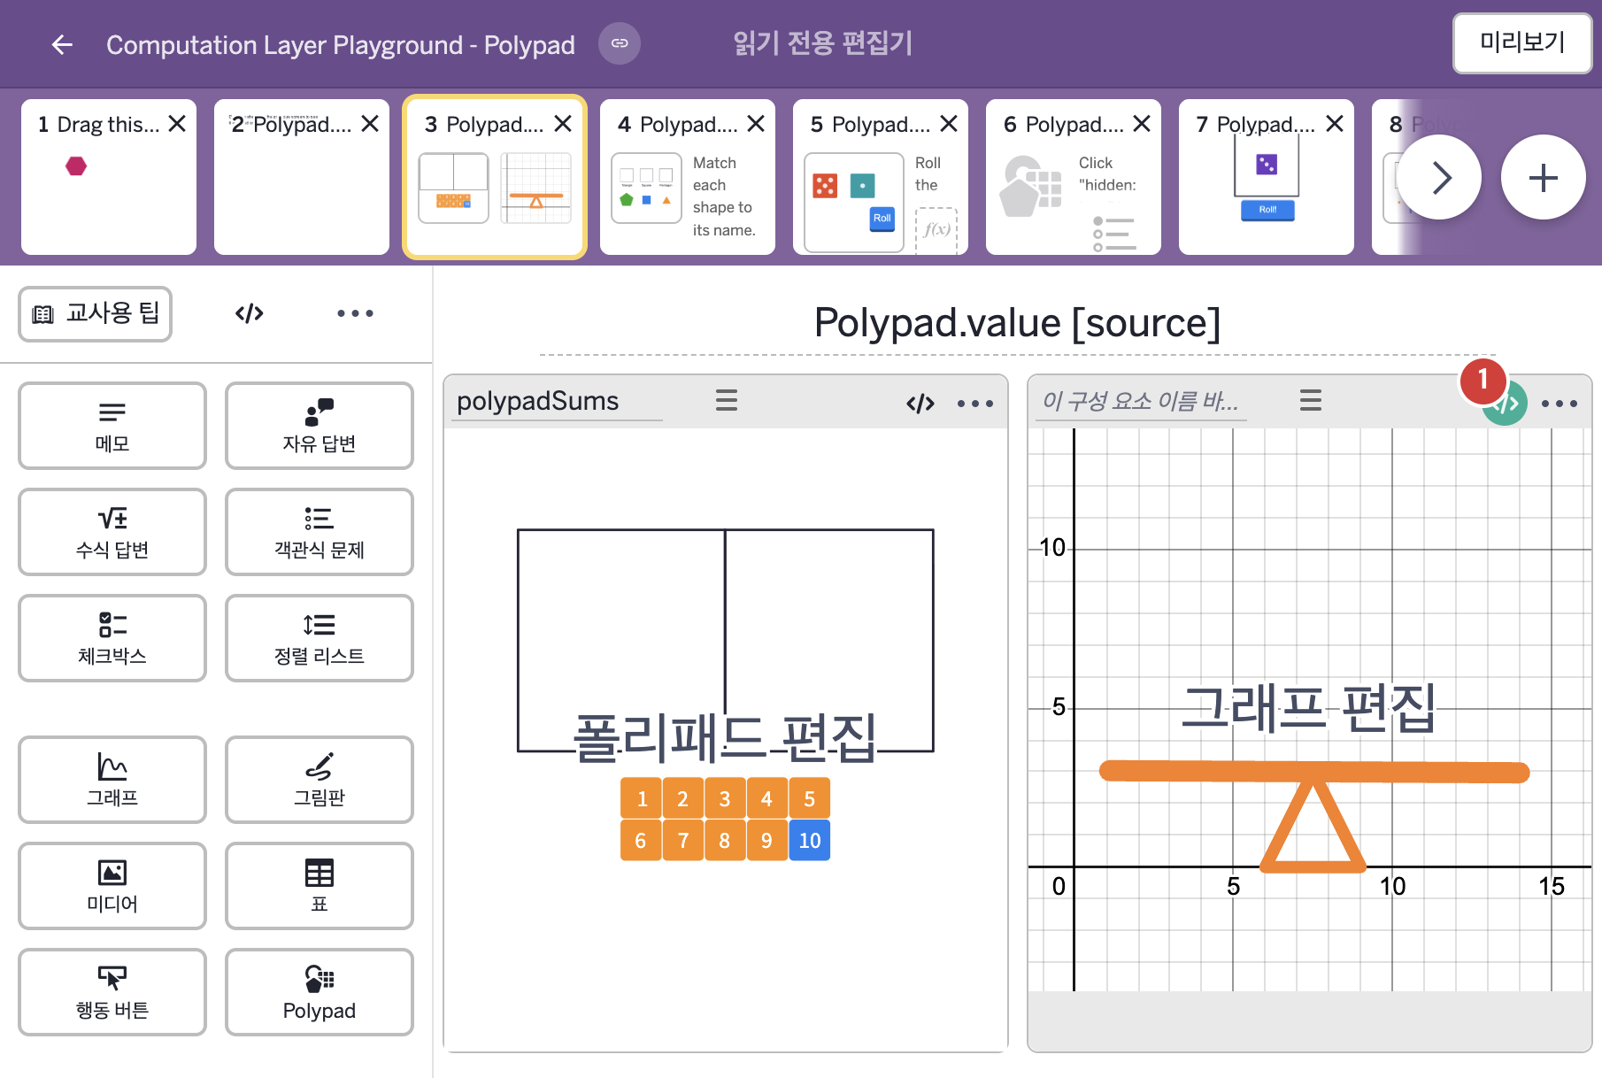Delete screen 4 with its X

[756, 124]
